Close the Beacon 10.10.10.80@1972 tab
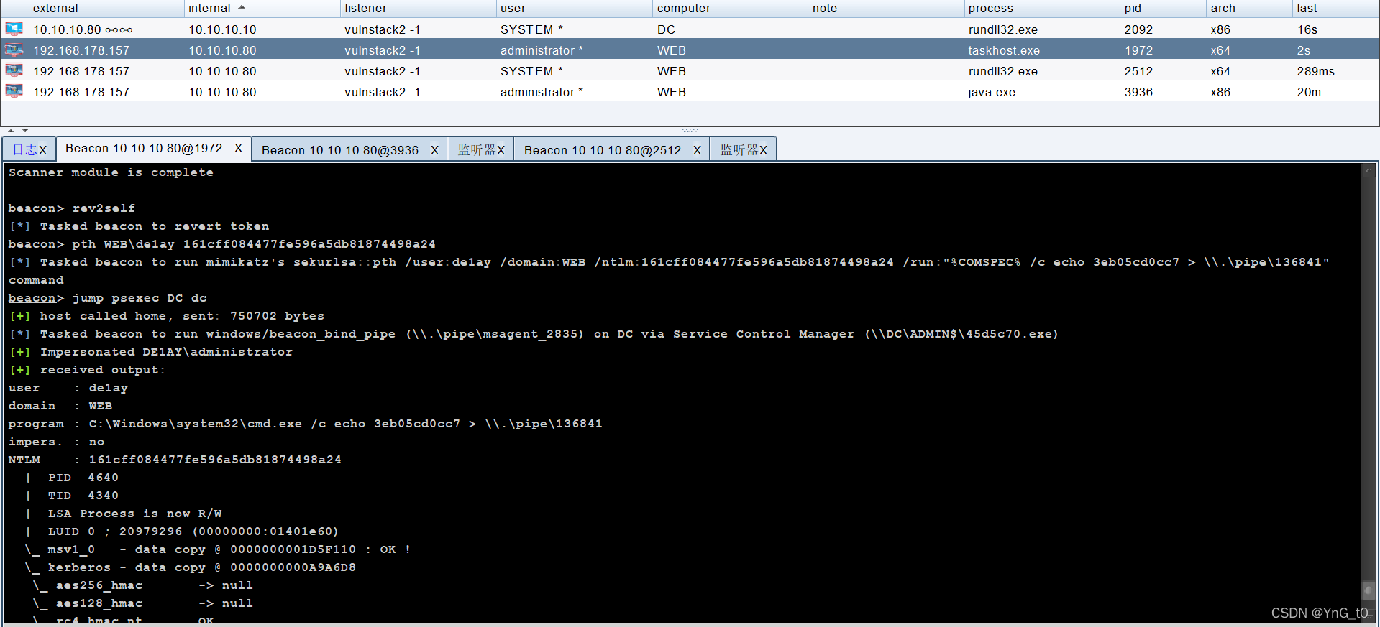This screenshot has width=1380, height=627. point(238,148)
